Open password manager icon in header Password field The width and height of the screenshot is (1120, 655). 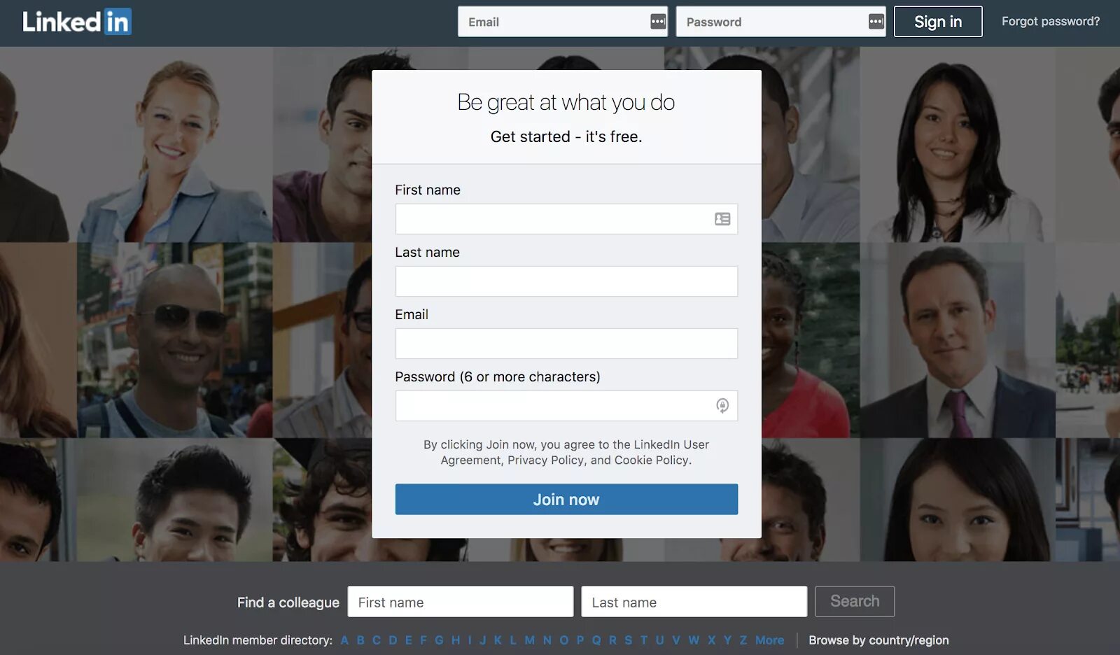tap(876, 22)
